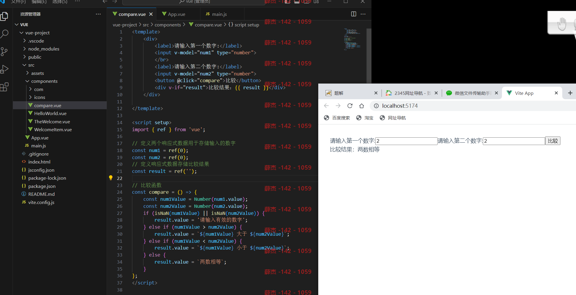Viewport: 576px width, 295px height.
Task: Open Source Control in the activity bar
Action: click(x=4, y=52)
